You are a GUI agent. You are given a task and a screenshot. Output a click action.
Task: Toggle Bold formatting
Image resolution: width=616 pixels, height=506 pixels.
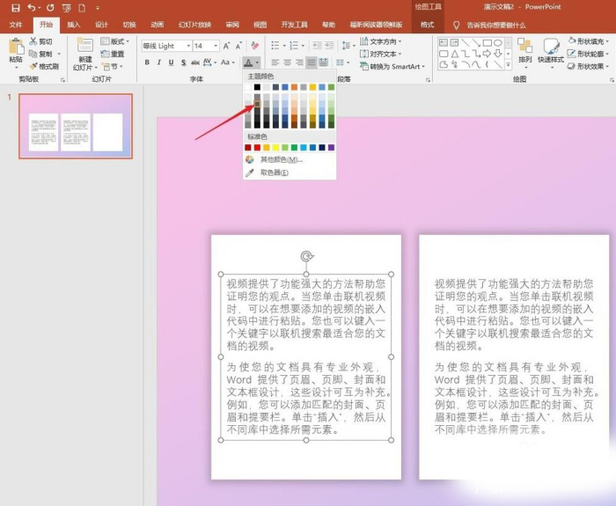146,62
